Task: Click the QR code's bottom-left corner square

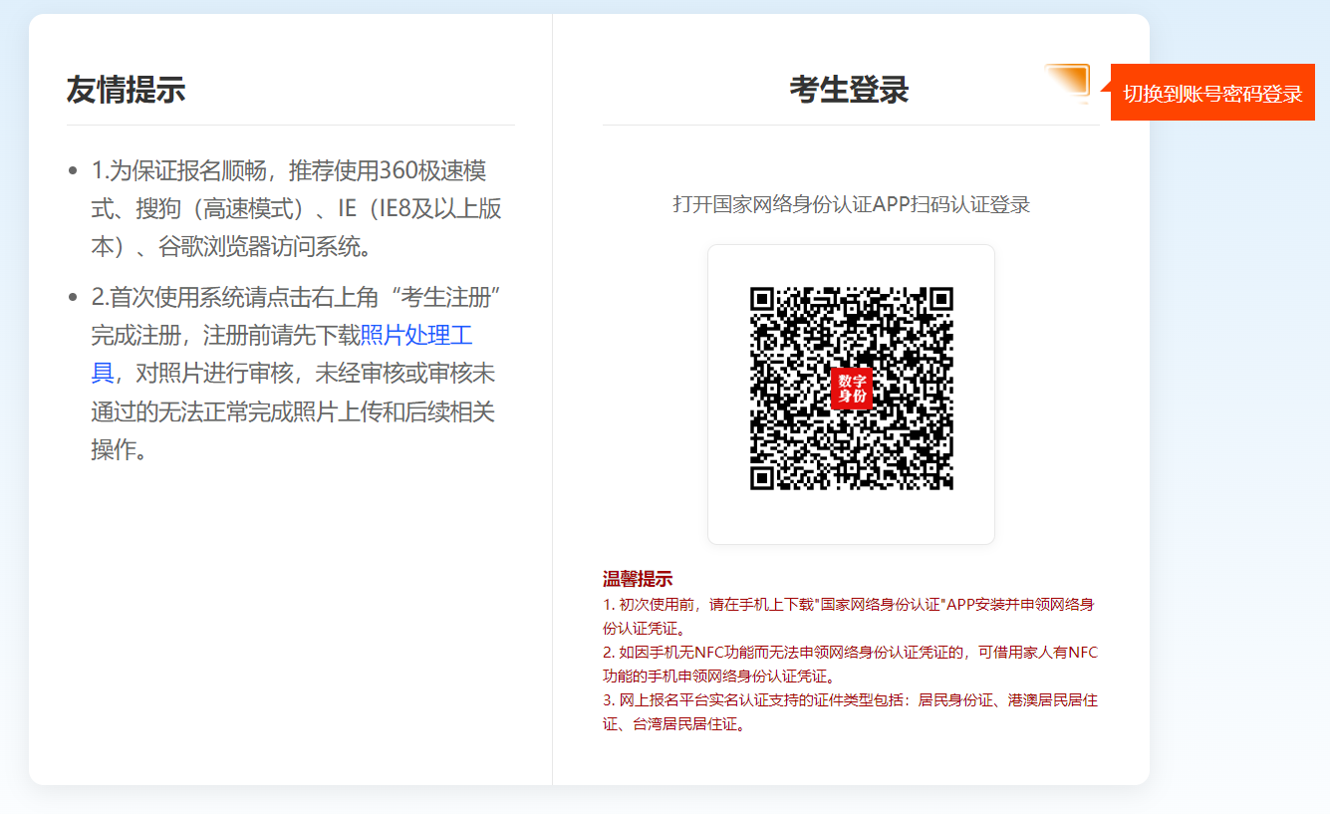Action: tap(764, 476)
